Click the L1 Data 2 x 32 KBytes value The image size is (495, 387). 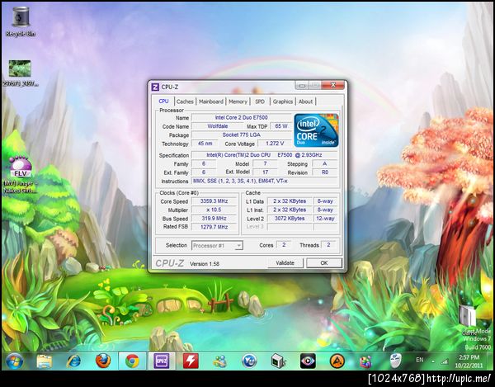coord(290,201)
